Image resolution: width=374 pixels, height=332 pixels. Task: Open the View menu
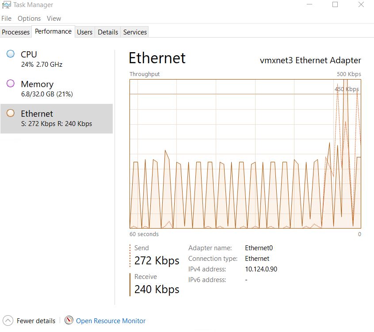(x=54, y=19)
